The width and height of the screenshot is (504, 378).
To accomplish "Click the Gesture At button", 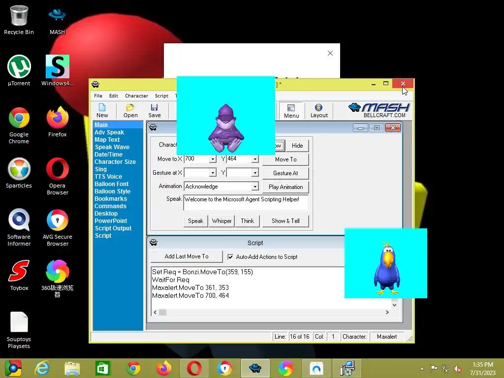I will coord(285,173).
